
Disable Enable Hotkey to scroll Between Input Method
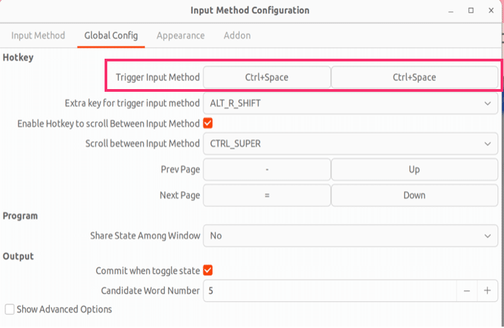click(x=208, y=123)
